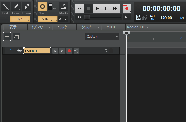Image resolution: width=186 pixels, height=122 pixels.
Task: Select the Edit tool wrench icon
Action: [x=5, y=7]
